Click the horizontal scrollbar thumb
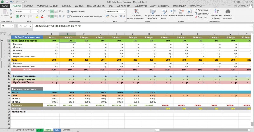Viewport: 254px width, 132px height. coord(158,130)
